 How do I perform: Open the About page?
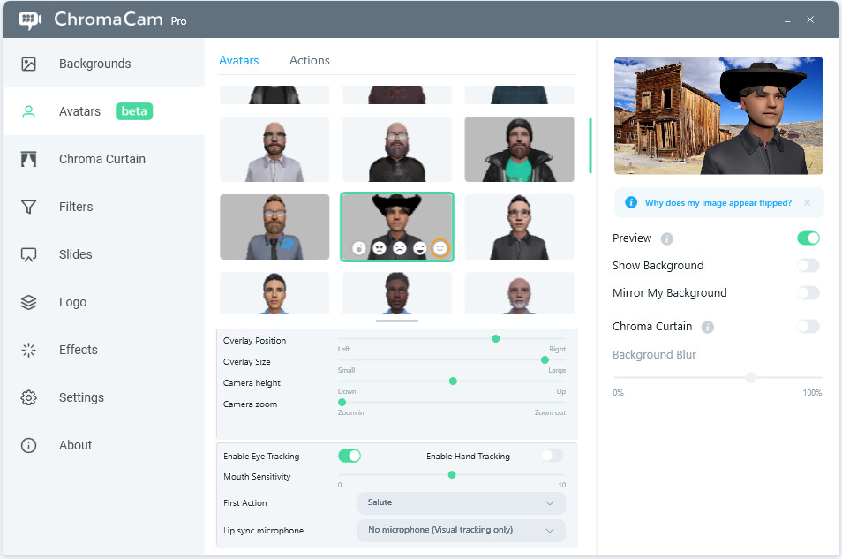click(29, 445)
